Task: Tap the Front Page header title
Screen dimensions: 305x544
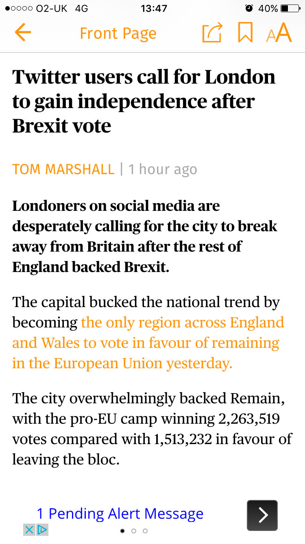Action: click(x=118, y=33)
